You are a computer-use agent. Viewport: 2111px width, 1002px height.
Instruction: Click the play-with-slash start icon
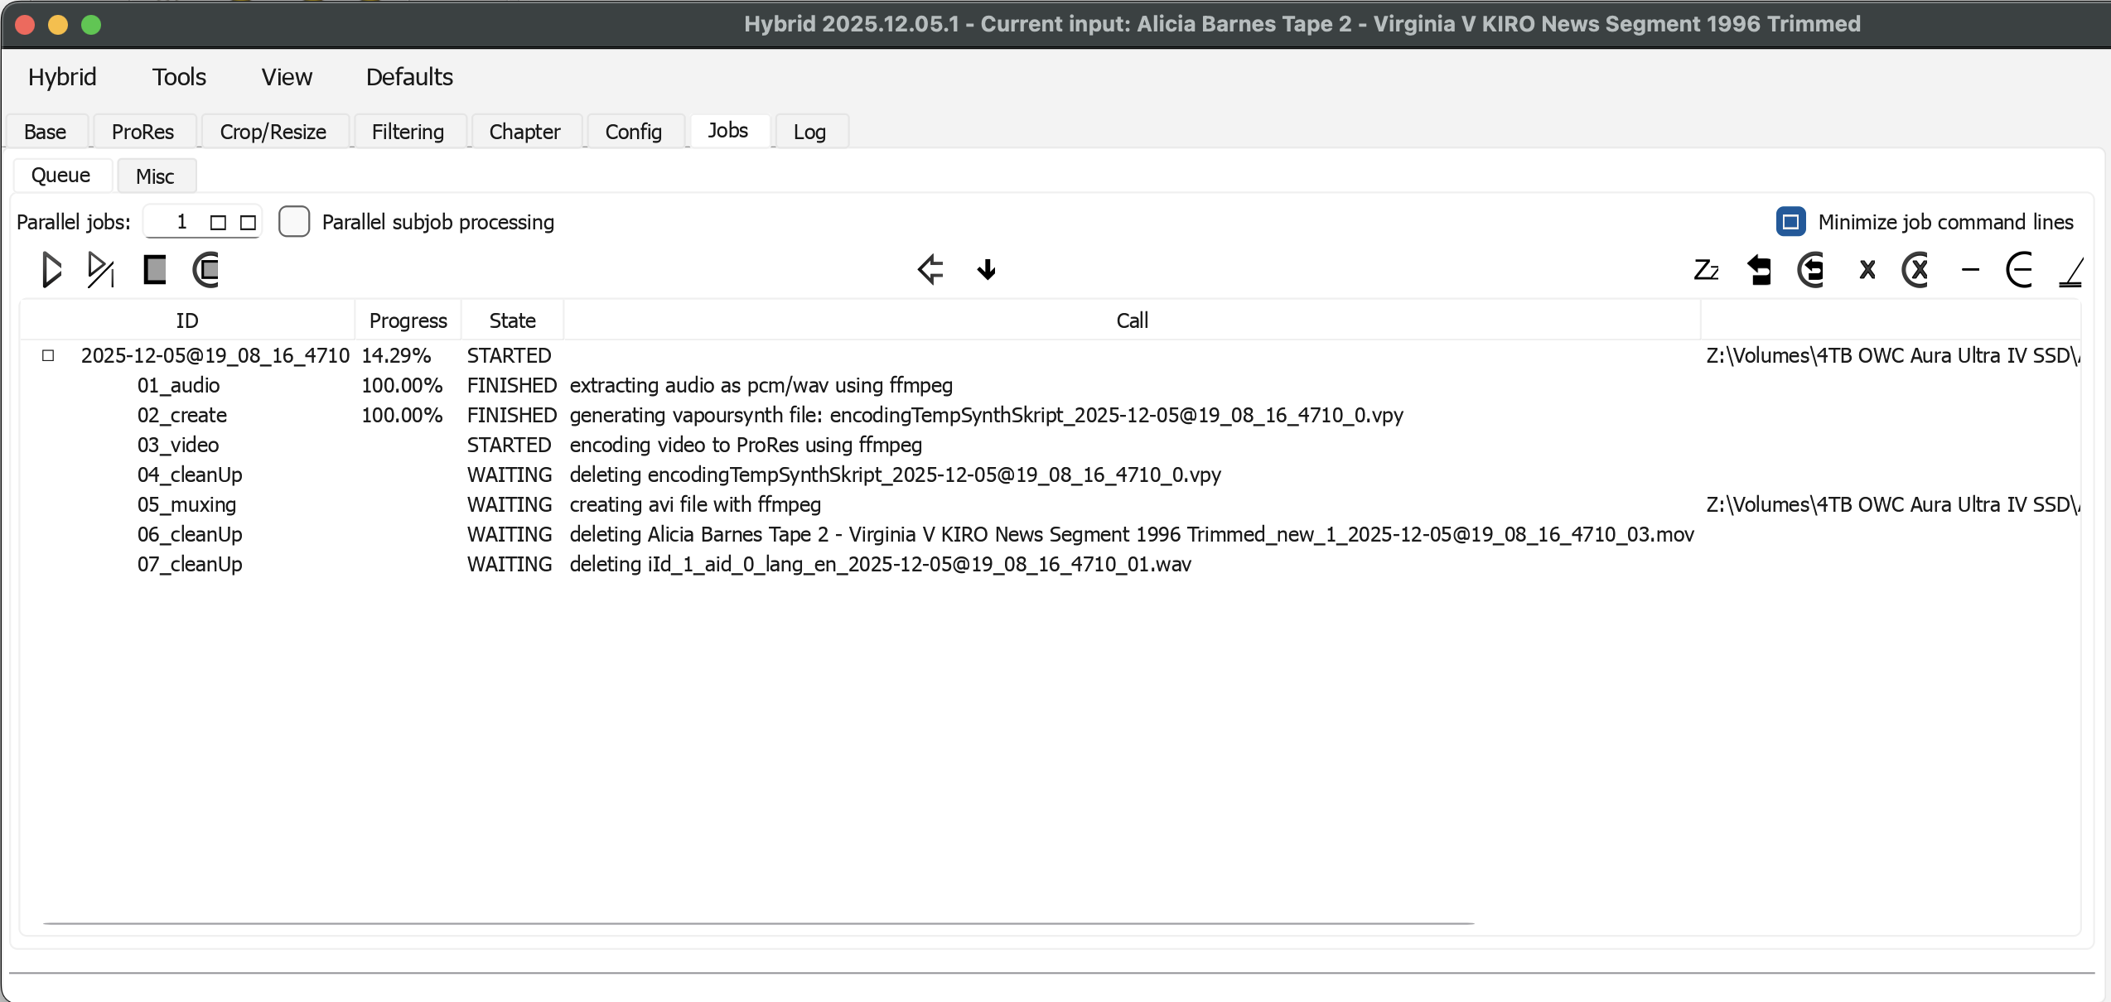click(x=100, y=270)
